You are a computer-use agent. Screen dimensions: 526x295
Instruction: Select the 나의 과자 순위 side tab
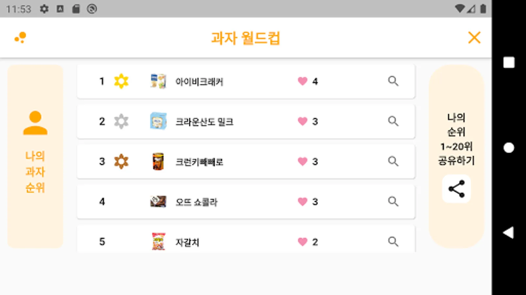coord(35,172)
